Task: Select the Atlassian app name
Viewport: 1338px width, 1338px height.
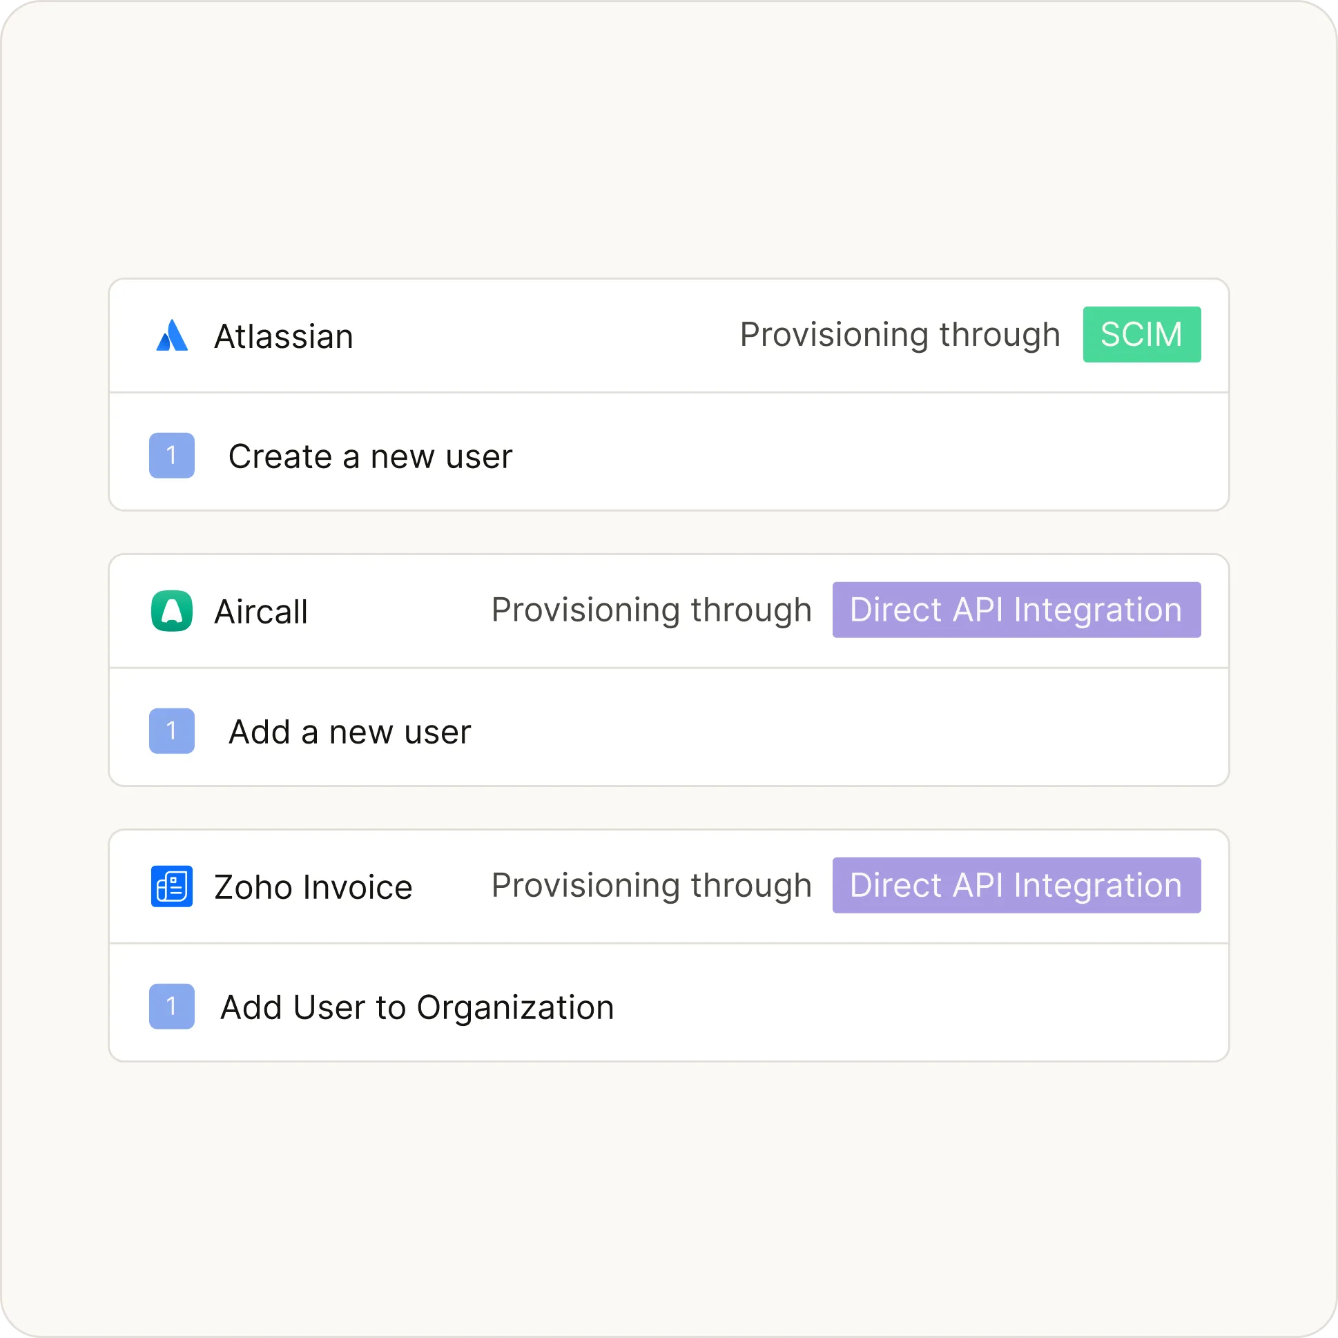Action: point(284,337)
